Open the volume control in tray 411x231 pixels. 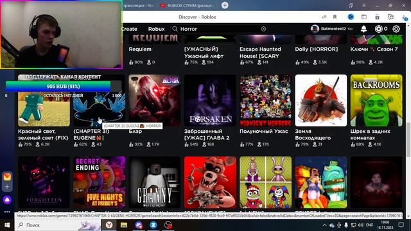click(361, 225)
